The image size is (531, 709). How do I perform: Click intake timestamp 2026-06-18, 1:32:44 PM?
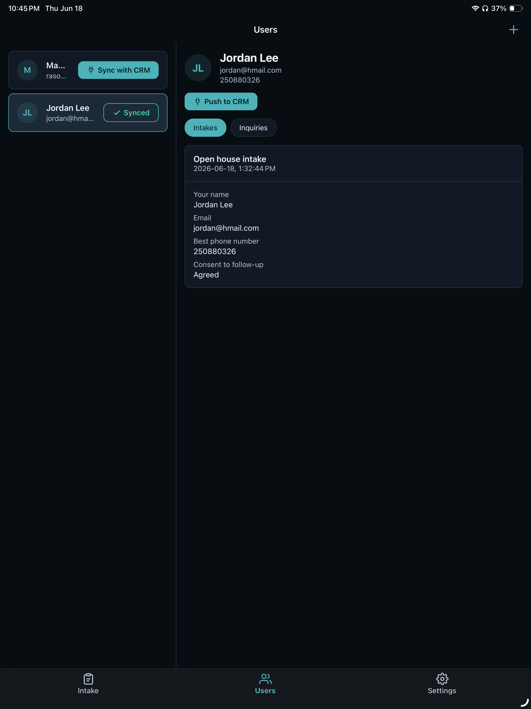(x=234, y=169)
